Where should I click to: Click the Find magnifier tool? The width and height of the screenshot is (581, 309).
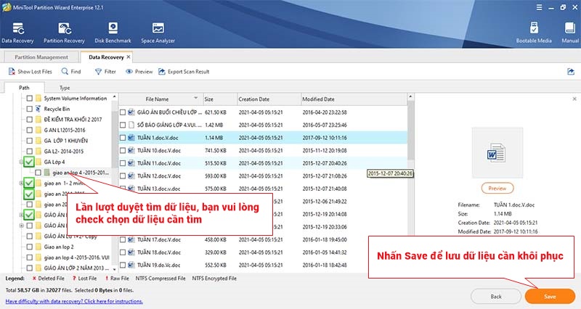(65, 71)
